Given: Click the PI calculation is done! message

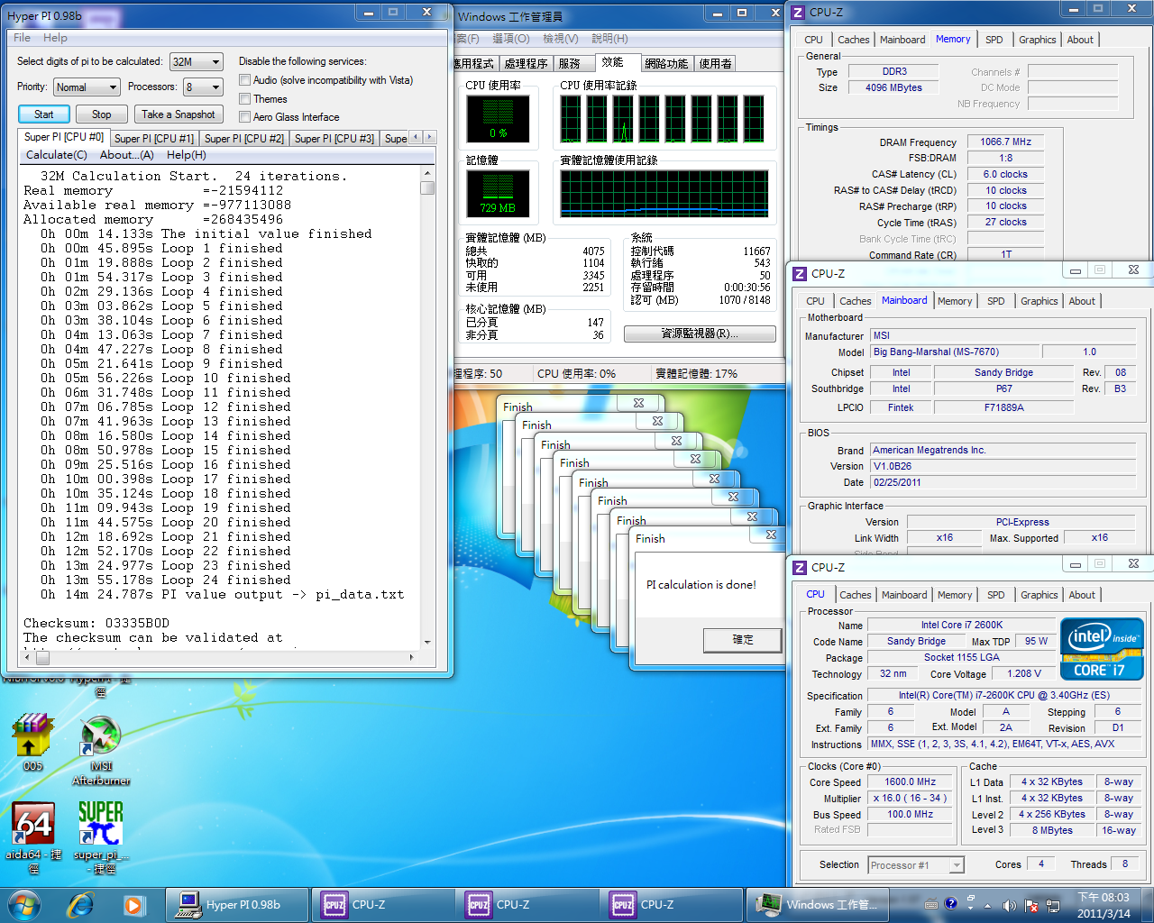Looking at the screenshot, I should [701, 584].
